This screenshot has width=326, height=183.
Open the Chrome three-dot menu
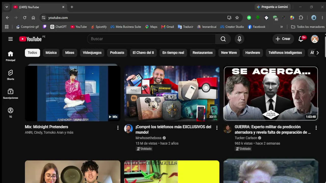[x=322, y=18]
